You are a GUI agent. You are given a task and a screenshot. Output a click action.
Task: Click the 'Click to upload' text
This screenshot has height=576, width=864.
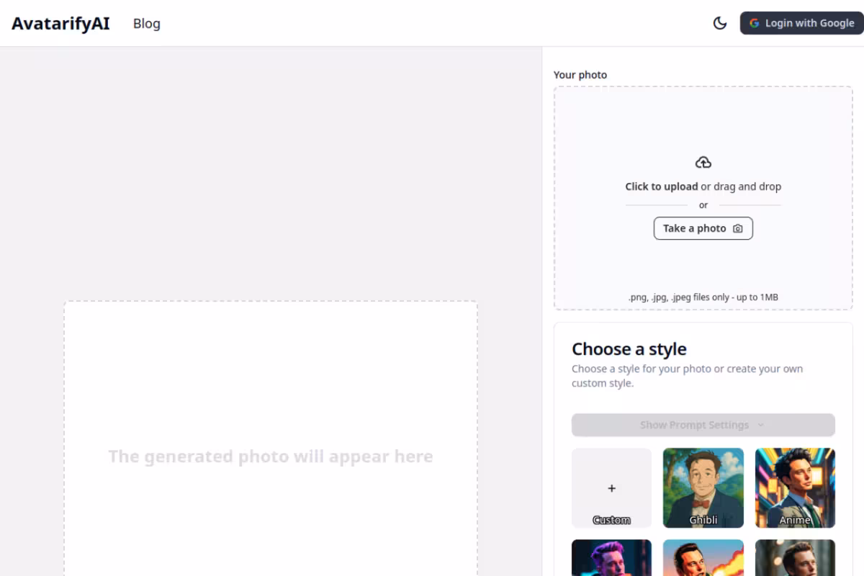[662, 186]
